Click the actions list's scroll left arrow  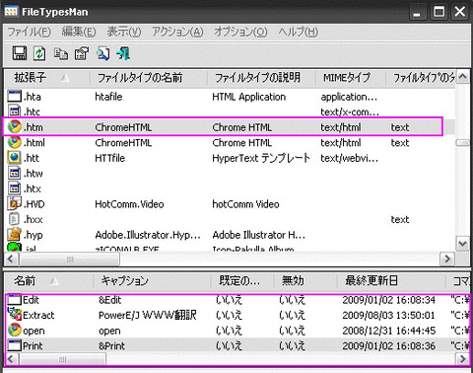click(11, 359)
